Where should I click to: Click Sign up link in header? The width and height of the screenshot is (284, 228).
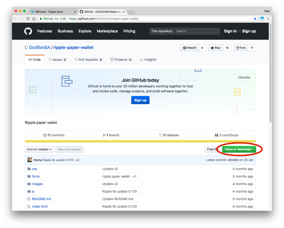249,31
